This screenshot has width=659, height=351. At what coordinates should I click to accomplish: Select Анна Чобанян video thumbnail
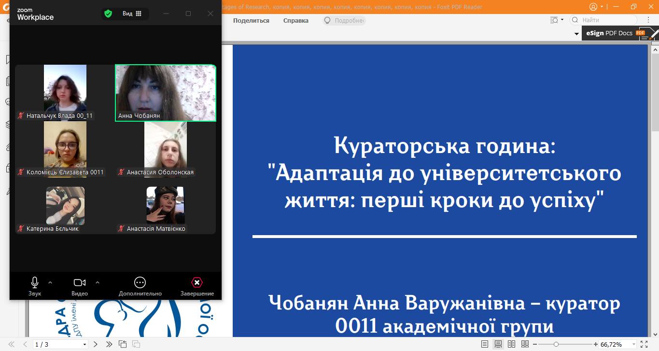coord(165,92)
